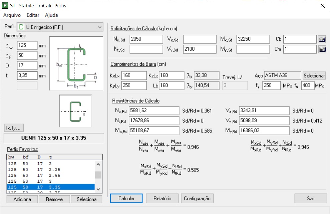The image size is (330, 214).
Task: Select favorite profile row with t 2.65
Action: point(51,176)
